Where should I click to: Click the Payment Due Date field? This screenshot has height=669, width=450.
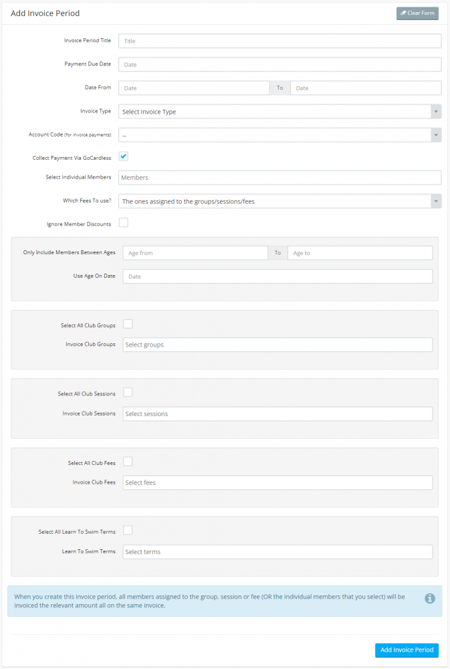point(279,64)
